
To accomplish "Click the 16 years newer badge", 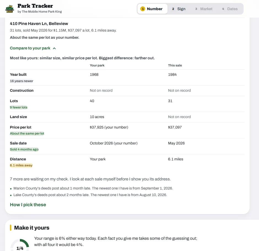I will (x=21, y=81).
